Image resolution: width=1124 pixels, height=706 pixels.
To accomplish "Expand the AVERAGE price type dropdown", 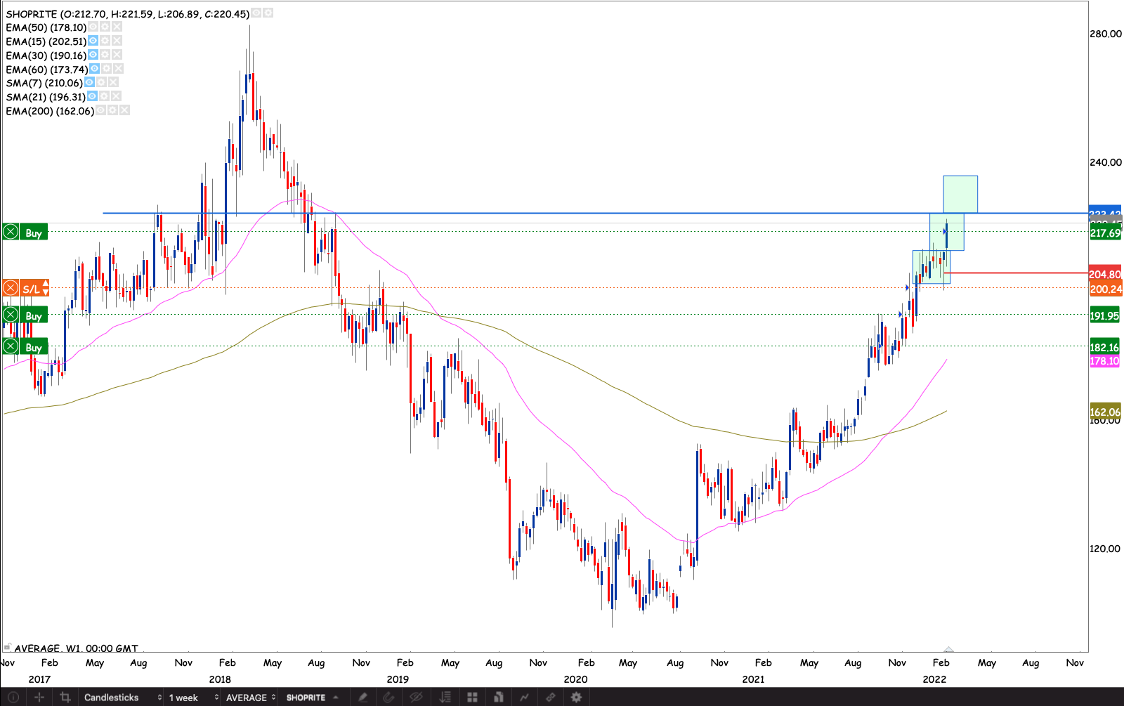I will 250,698.
